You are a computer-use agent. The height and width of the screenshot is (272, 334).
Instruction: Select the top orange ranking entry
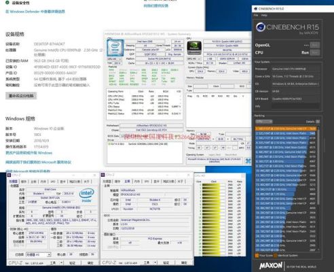pyautogui.click(x=285, y=129)
